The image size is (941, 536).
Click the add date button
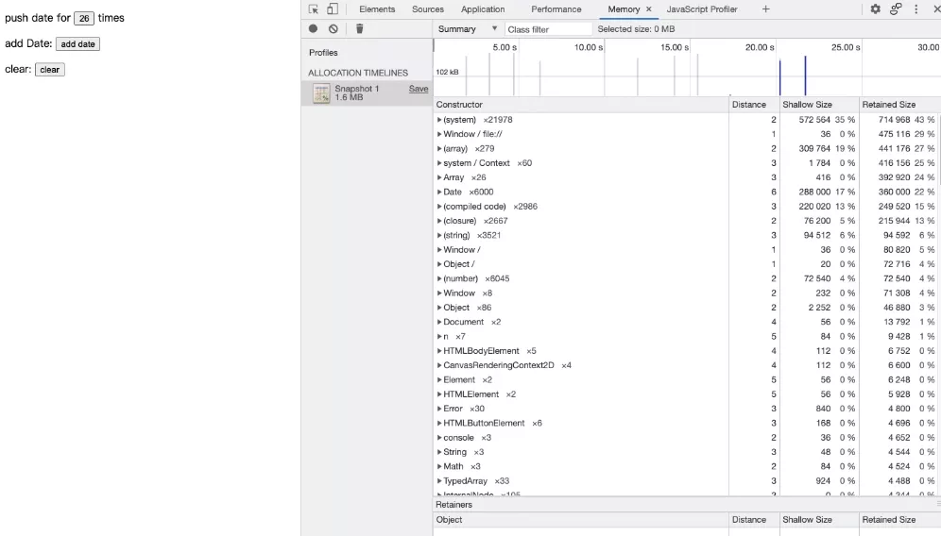(78, 43)
